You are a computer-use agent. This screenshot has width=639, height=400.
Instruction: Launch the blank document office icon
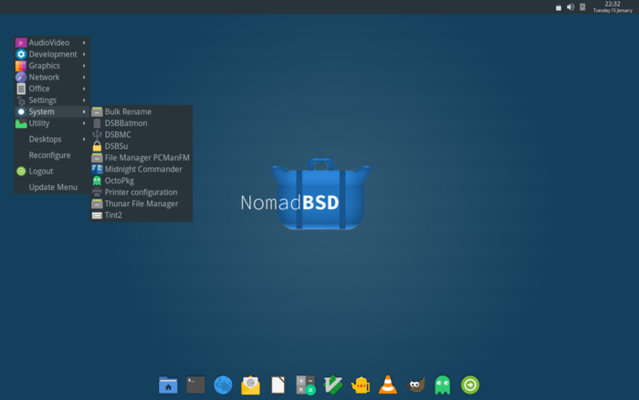[x=278, y=384]
